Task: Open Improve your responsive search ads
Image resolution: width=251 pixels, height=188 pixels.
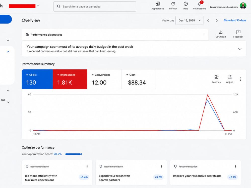Action: [197, 176]
